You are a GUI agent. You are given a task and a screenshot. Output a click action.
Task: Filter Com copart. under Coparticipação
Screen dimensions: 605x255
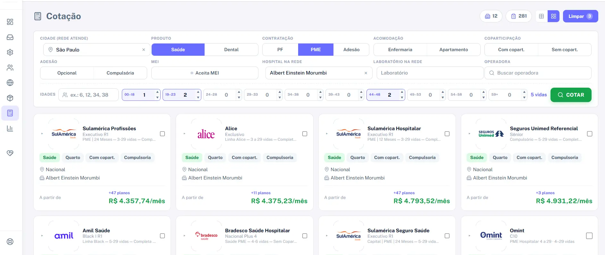511,50
